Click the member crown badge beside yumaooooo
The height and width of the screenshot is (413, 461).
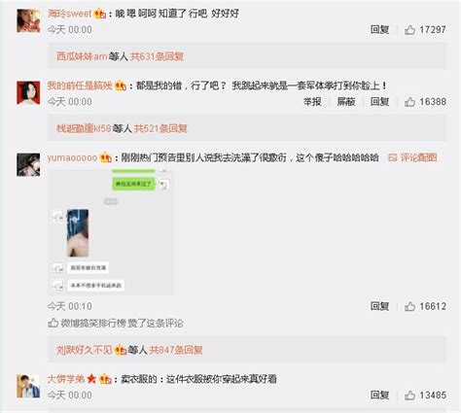point(106,157)
